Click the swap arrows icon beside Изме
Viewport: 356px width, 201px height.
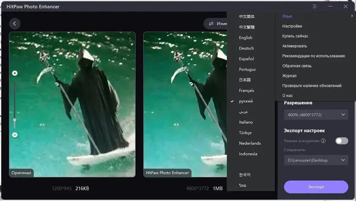(x=211, y=24)
